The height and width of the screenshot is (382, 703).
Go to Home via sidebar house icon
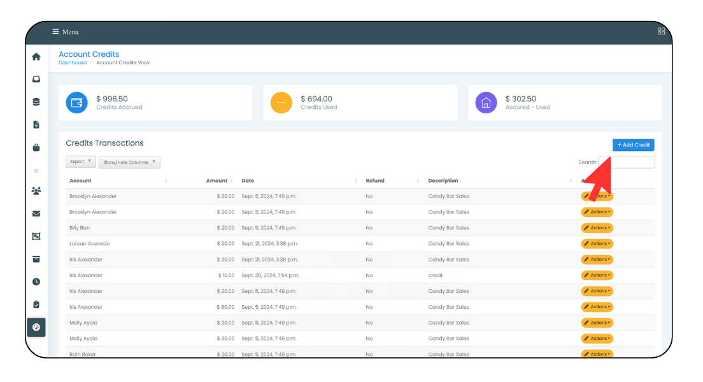point(36,57)
